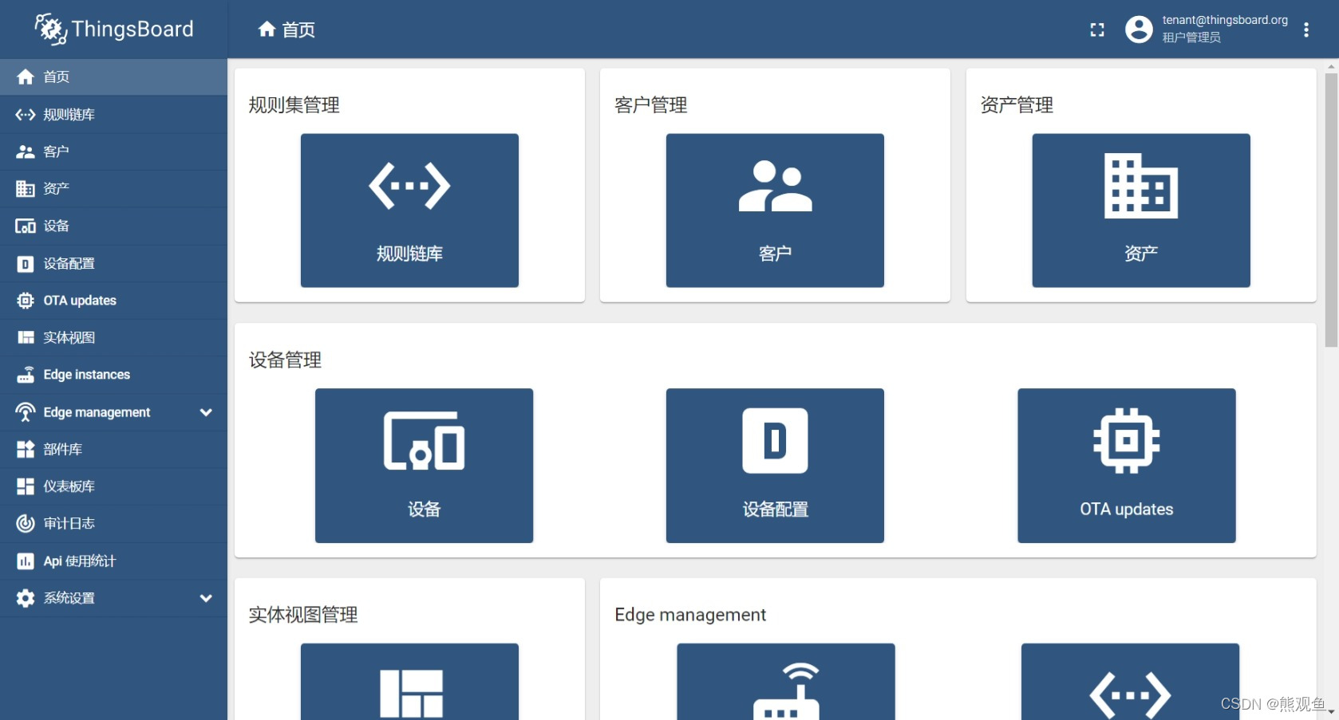Viewport: 1339px width, 720px height.
Task: Select the 审计日志 sidebar icon
Action: point(25,523)
